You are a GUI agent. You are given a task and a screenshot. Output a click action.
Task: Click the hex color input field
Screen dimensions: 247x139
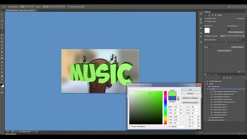click(x=178, y=127)
